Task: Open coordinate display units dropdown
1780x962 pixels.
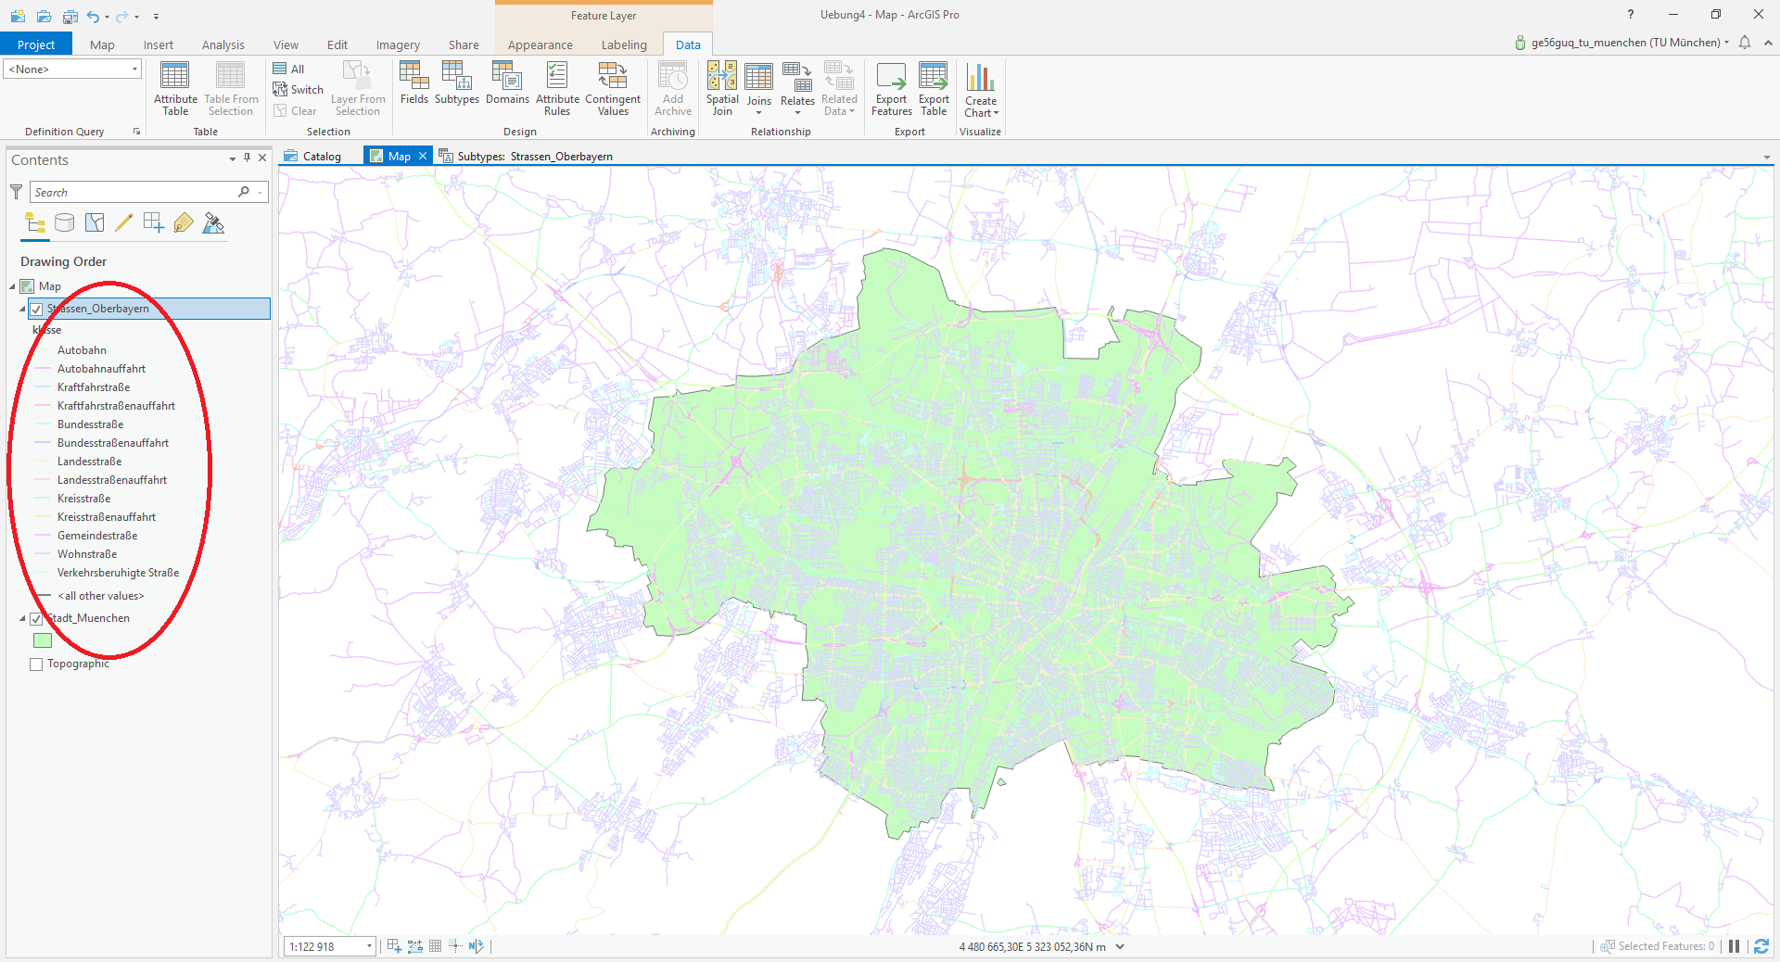Action: coord(1120,946)
